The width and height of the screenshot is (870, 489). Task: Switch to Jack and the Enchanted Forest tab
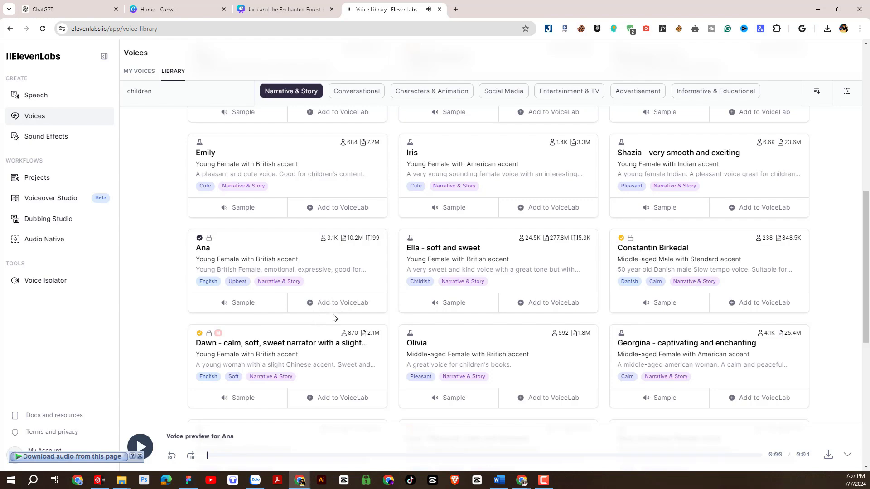(x=285, y=9)
